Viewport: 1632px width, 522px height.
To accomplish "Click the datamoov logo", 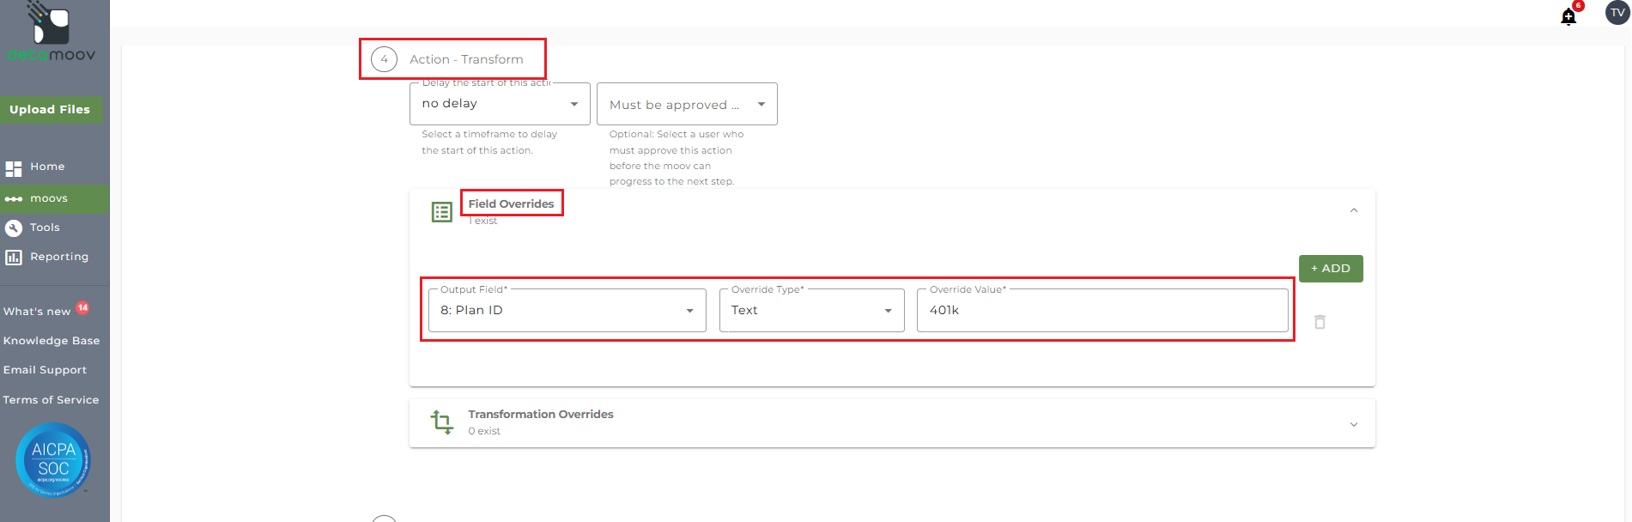I will point(52,32).
